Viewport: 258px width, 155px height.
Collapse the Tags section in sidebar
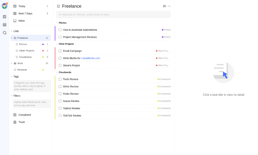pos(12,76)
